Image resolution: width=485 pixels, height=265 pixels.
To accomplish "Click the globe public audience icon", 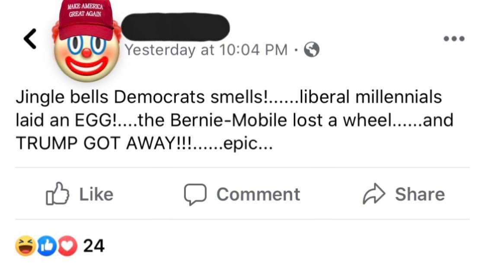I will click(x=312, y=50).
